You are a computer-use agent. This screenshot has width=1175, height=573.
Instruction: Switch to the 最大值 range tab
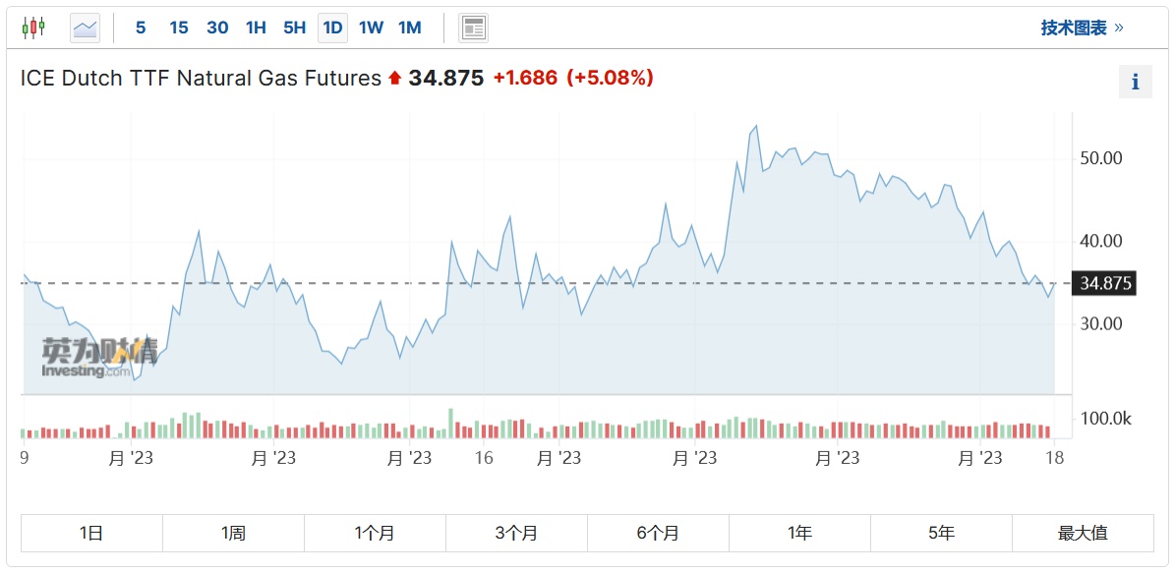tap(1083, 533)
